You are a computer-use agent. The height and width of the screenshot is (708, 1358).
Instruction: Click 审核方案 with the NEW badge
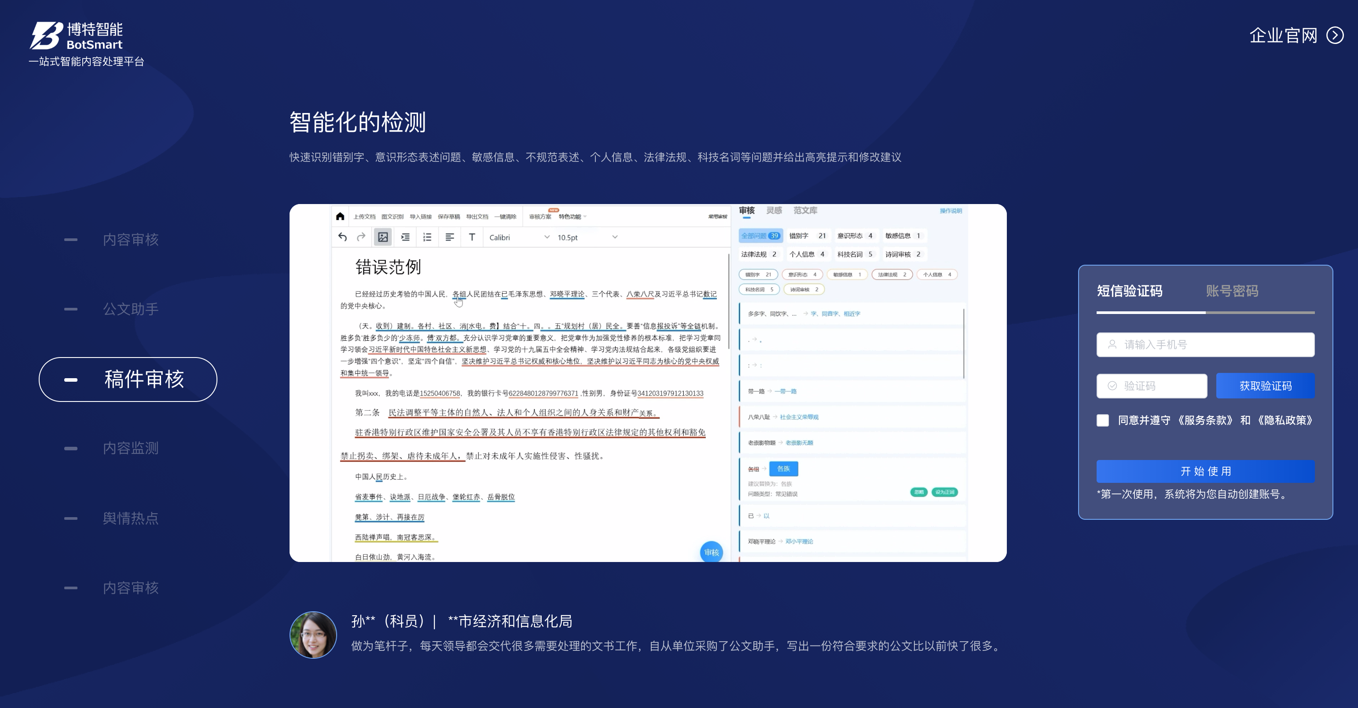pyautogui.click(x=540, y=216)
